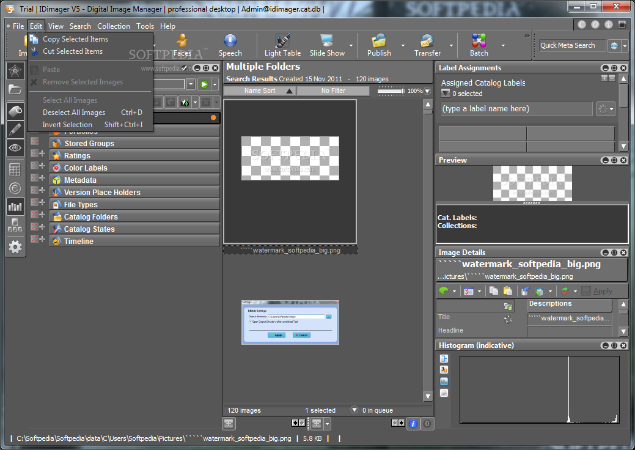Open the Faces toolbar tool

coord(182,45)
